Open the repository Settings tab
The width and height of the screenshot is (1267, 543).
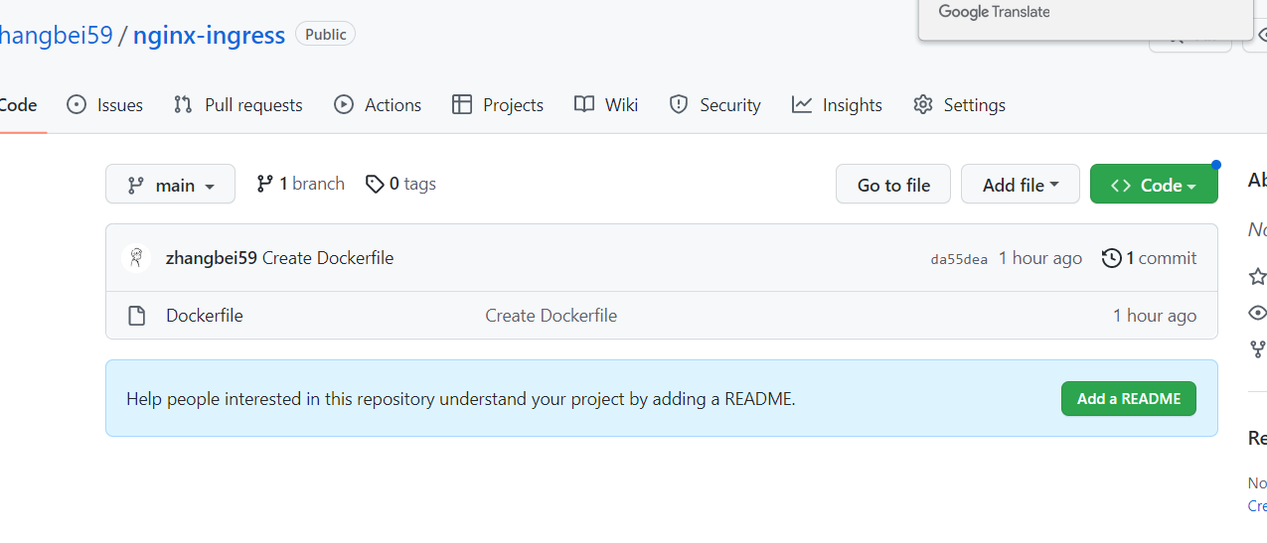[x=959, y=105]
